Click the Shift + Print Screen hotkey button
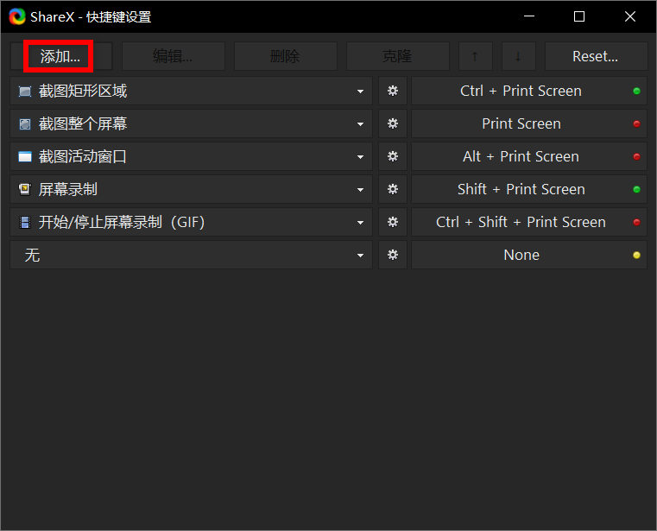The image size is (657, 531). 529,189
